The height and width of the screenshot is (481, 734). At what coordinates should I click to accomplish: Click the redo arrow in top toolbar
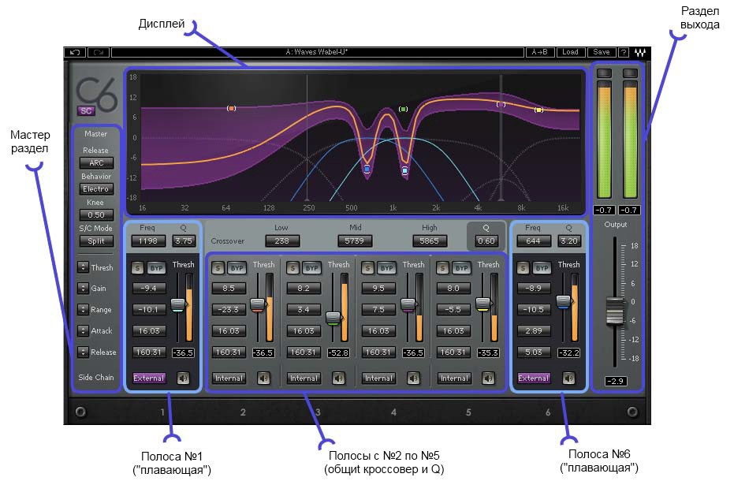pos(99,53)
